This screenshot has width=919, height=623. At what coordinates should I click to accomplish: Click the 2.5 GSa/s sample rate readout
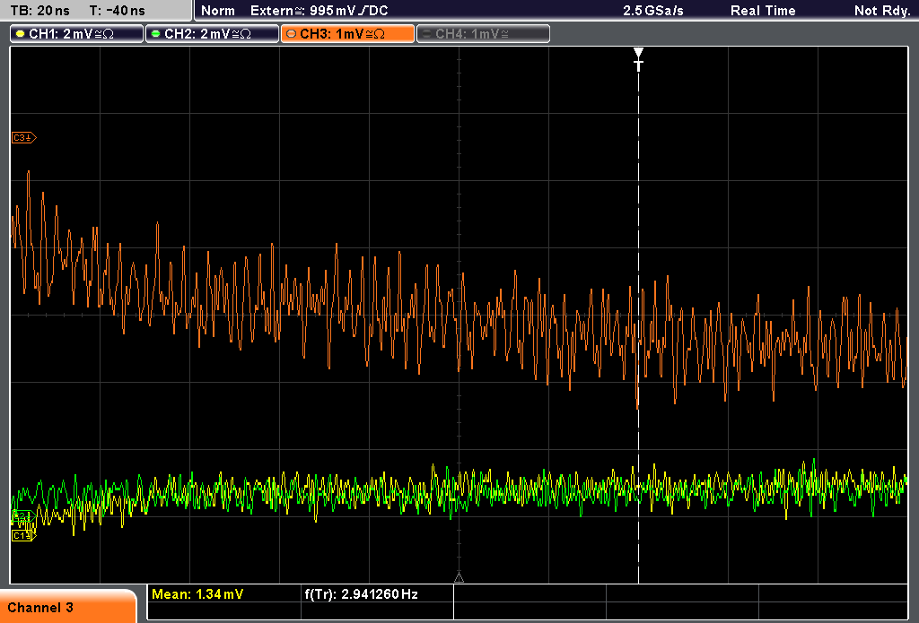coord(653,11)
